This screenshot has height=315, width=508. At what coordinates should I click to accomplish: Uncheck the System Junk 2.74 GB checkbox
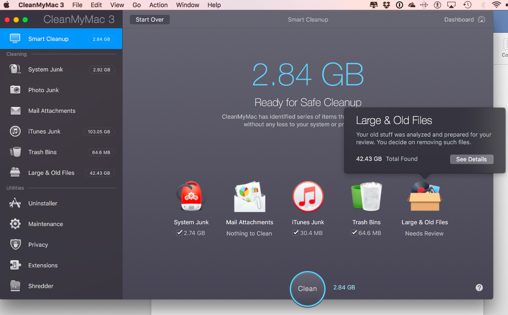(180, 233)
